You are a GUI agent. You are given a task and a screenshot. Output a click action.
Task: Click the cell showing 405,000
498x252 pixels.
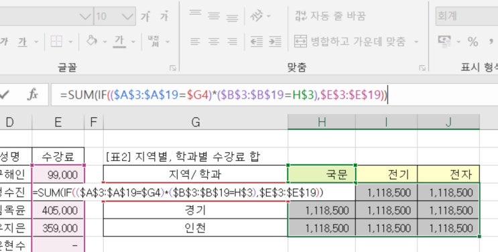pos(58,210)
